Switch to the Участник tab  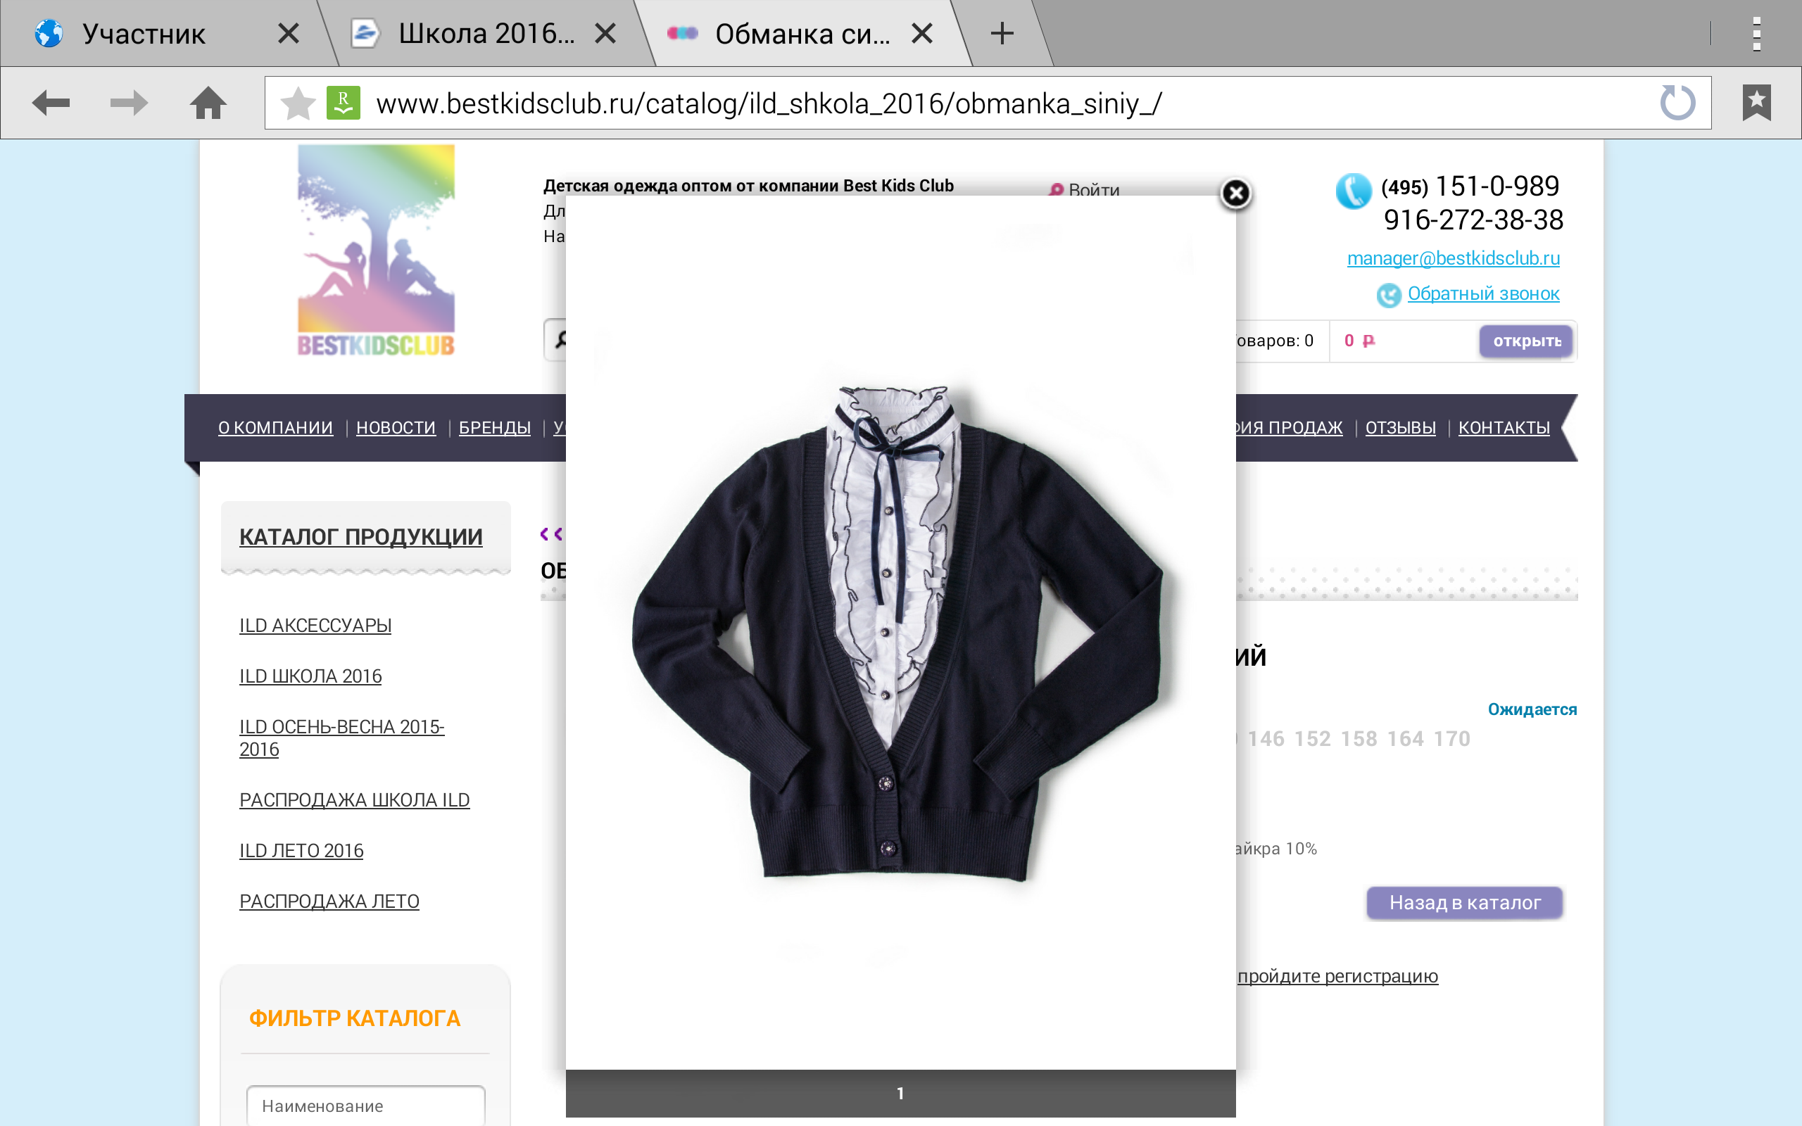click(144, 34)
